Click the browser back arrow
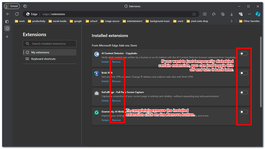The height and width of the screenshot is (149, 265). point(8,14)
